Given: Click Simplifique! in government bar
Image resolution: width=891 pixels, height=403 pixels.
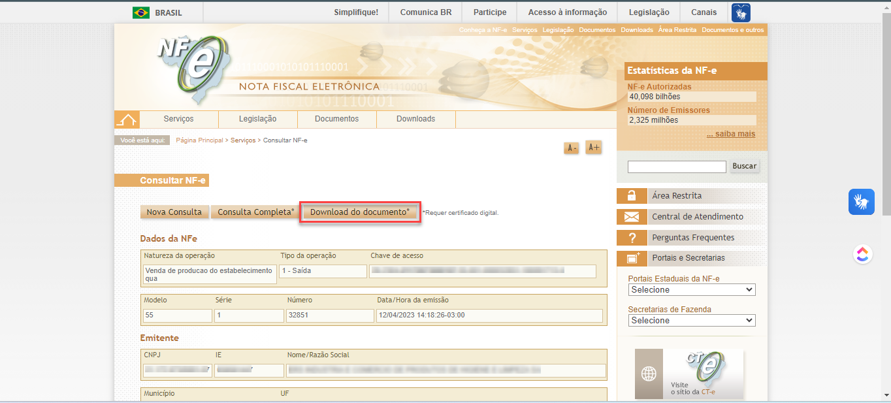Looking at the screenshot, I should (x=356, y=12).
